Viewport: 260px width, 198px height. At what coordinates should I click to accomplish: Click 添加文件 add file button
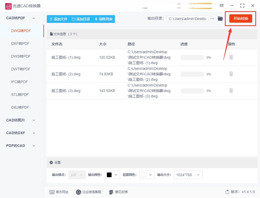click(x=58, y=19)
